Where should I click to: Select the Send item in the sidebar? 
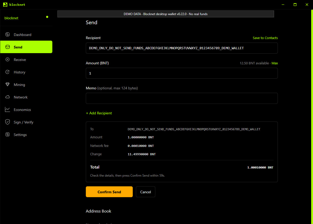pyautogui.click(x=26, y=47)
